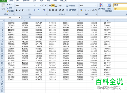
Task: Select cell A1 containing 783972
Action: point(11,23)
